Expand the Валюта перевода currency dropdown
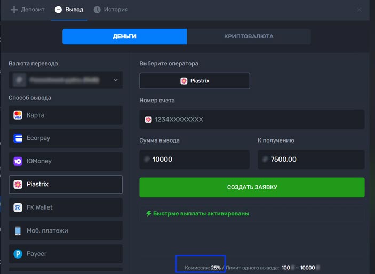 (x=65, y=80)
